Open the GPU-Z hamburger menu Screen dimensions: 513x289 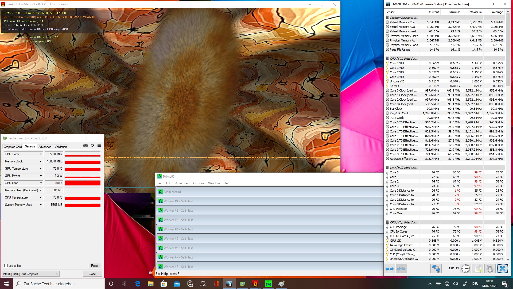(x=99, y=145)
